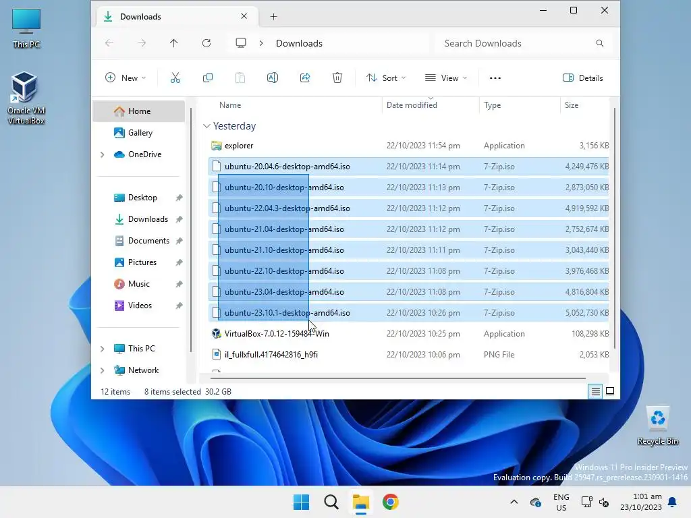Open This PC desktop icon
691x518 pixels.
click(26, 28)
